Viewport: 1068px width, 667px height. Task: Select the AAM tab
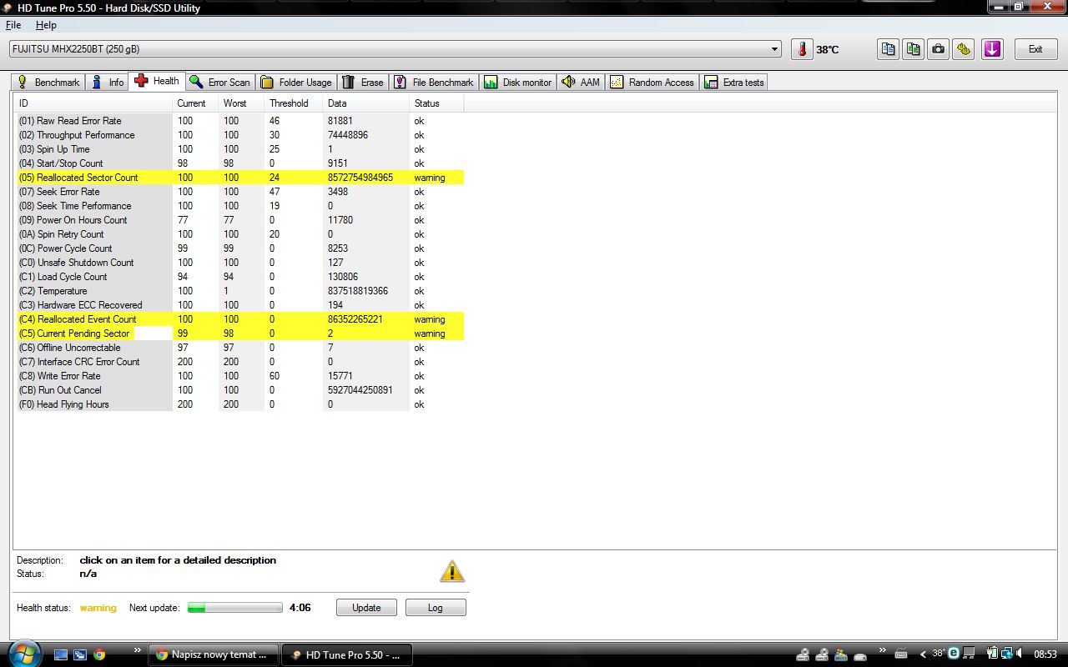click(x=581, y=82)
